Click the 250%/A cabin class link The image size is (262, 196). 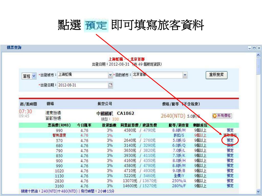point(179,181)
